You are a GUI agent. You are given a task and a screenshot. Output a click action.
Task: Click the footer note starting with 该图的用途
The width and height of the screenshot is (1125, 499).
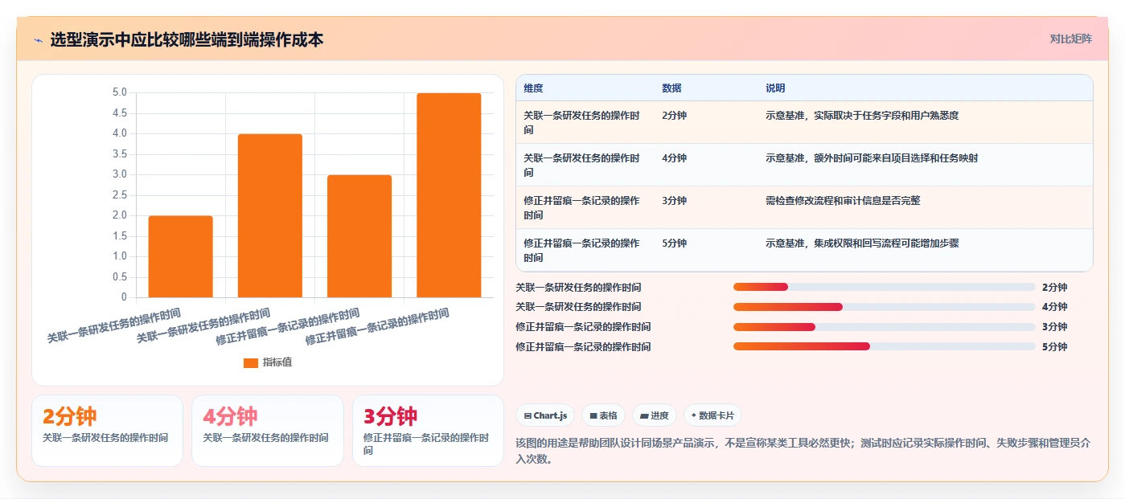[x=803, y=452]
